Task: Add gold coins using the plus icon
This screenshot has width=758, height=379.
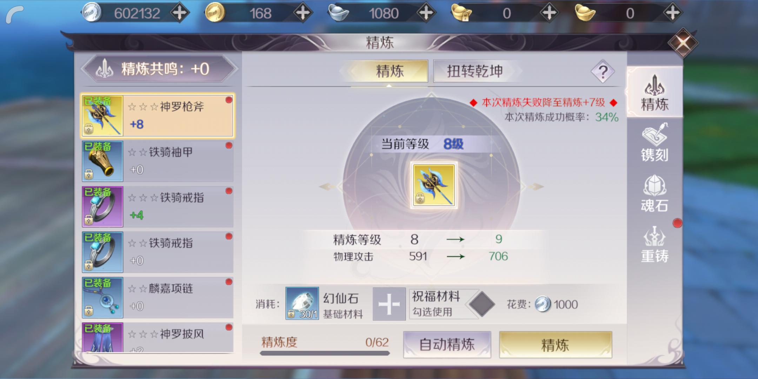Action: click(x=303, y=13)
